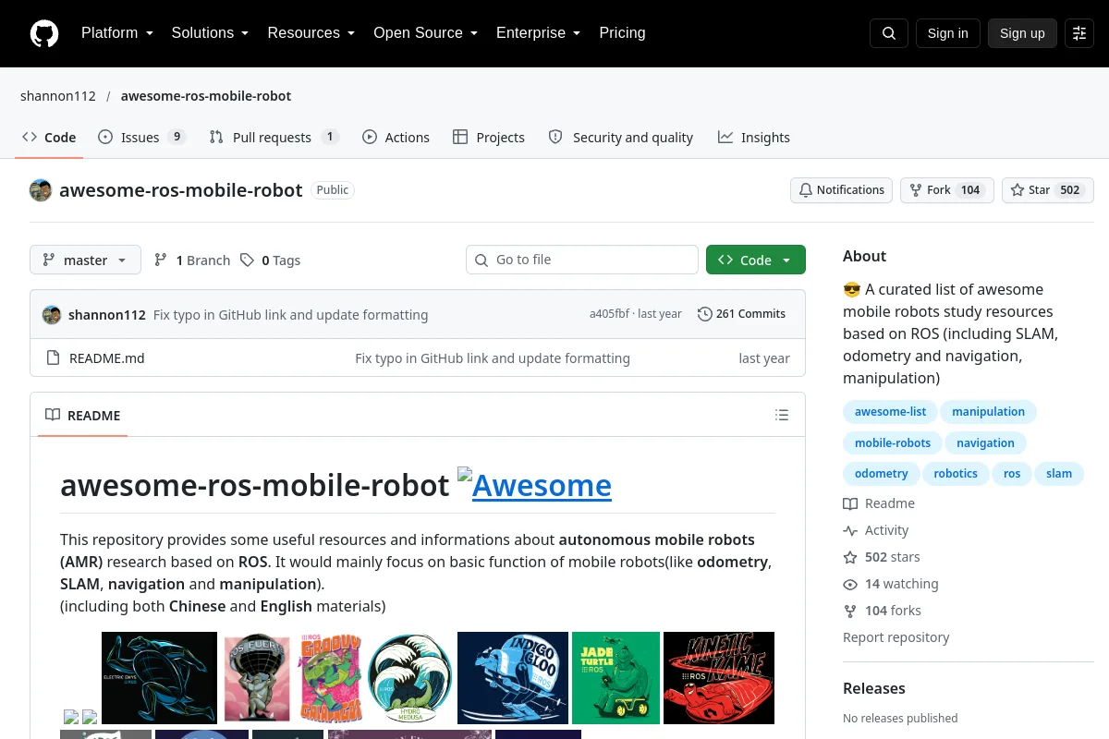
Task: Open 502 stars link in sidebar
Action: 882,557
